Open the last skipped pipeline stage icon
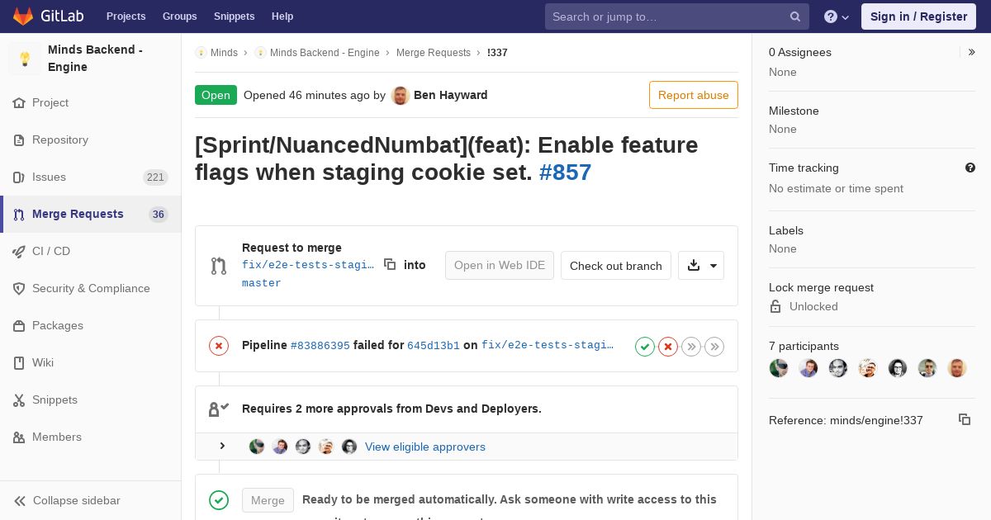 pyautogui.click(x=714, y=347)
